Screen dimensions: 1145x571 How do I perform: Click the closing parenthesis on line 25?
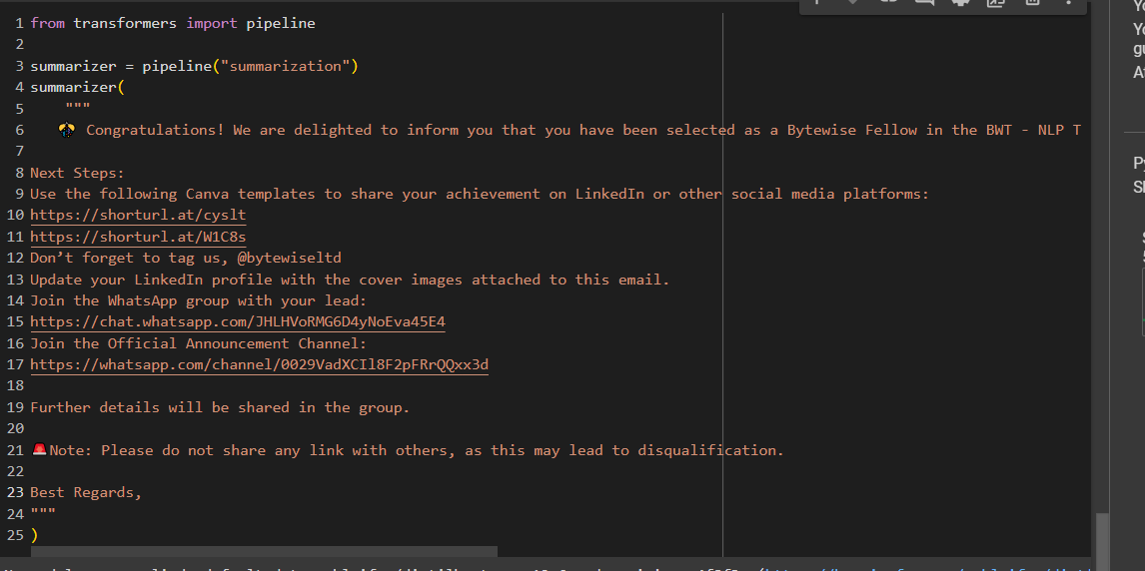click(x=34, y=535)
